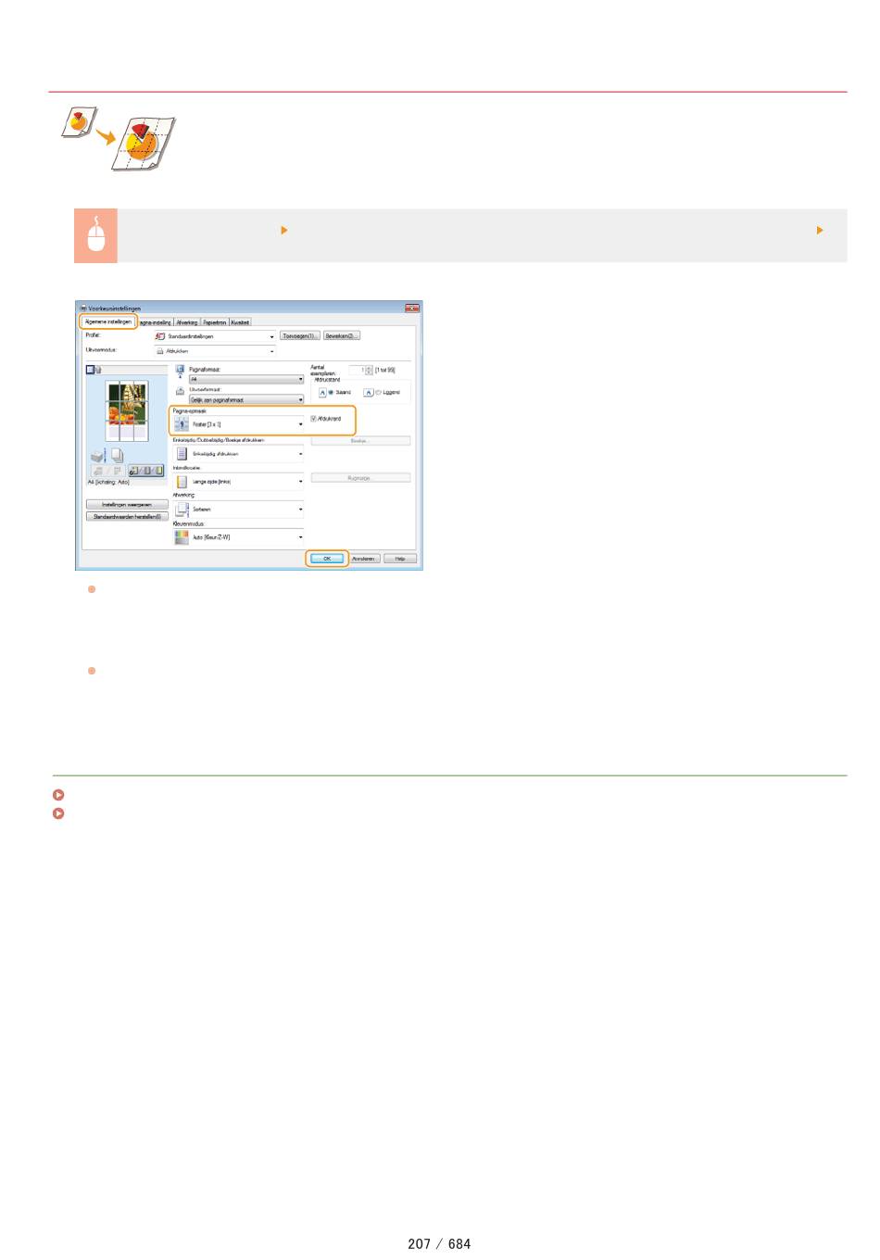Click the poster preview thumbnail
The image size is (880, 1260).
point(127,411)
